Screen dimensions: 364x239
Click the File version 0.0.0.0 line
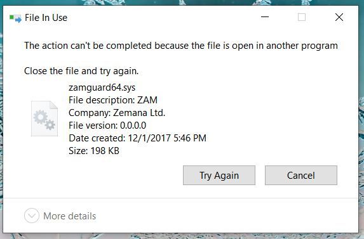(107, 126)
